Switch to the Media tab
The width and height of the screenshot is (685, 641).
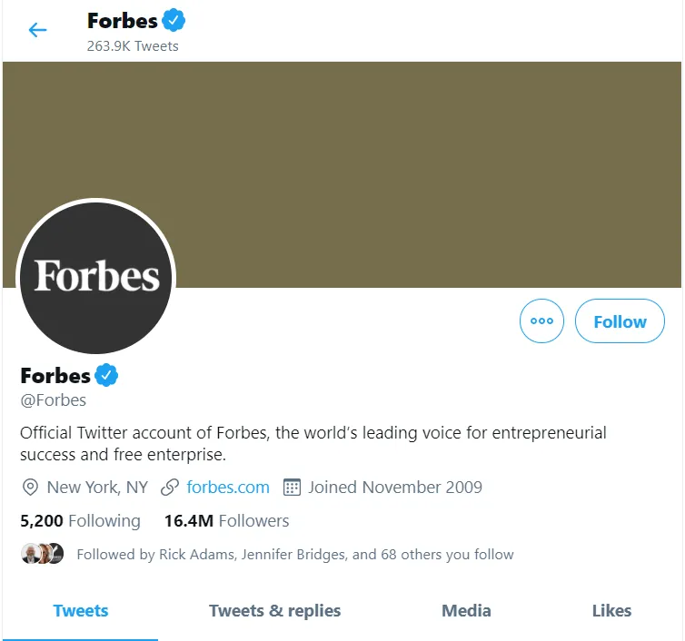(466, 611)
